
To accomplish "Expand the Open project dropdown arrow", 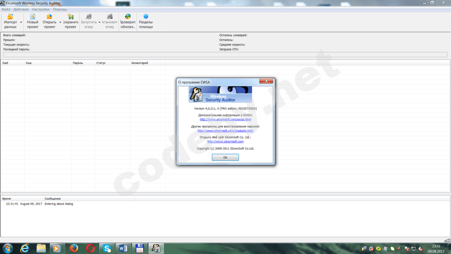I will 60,22.
